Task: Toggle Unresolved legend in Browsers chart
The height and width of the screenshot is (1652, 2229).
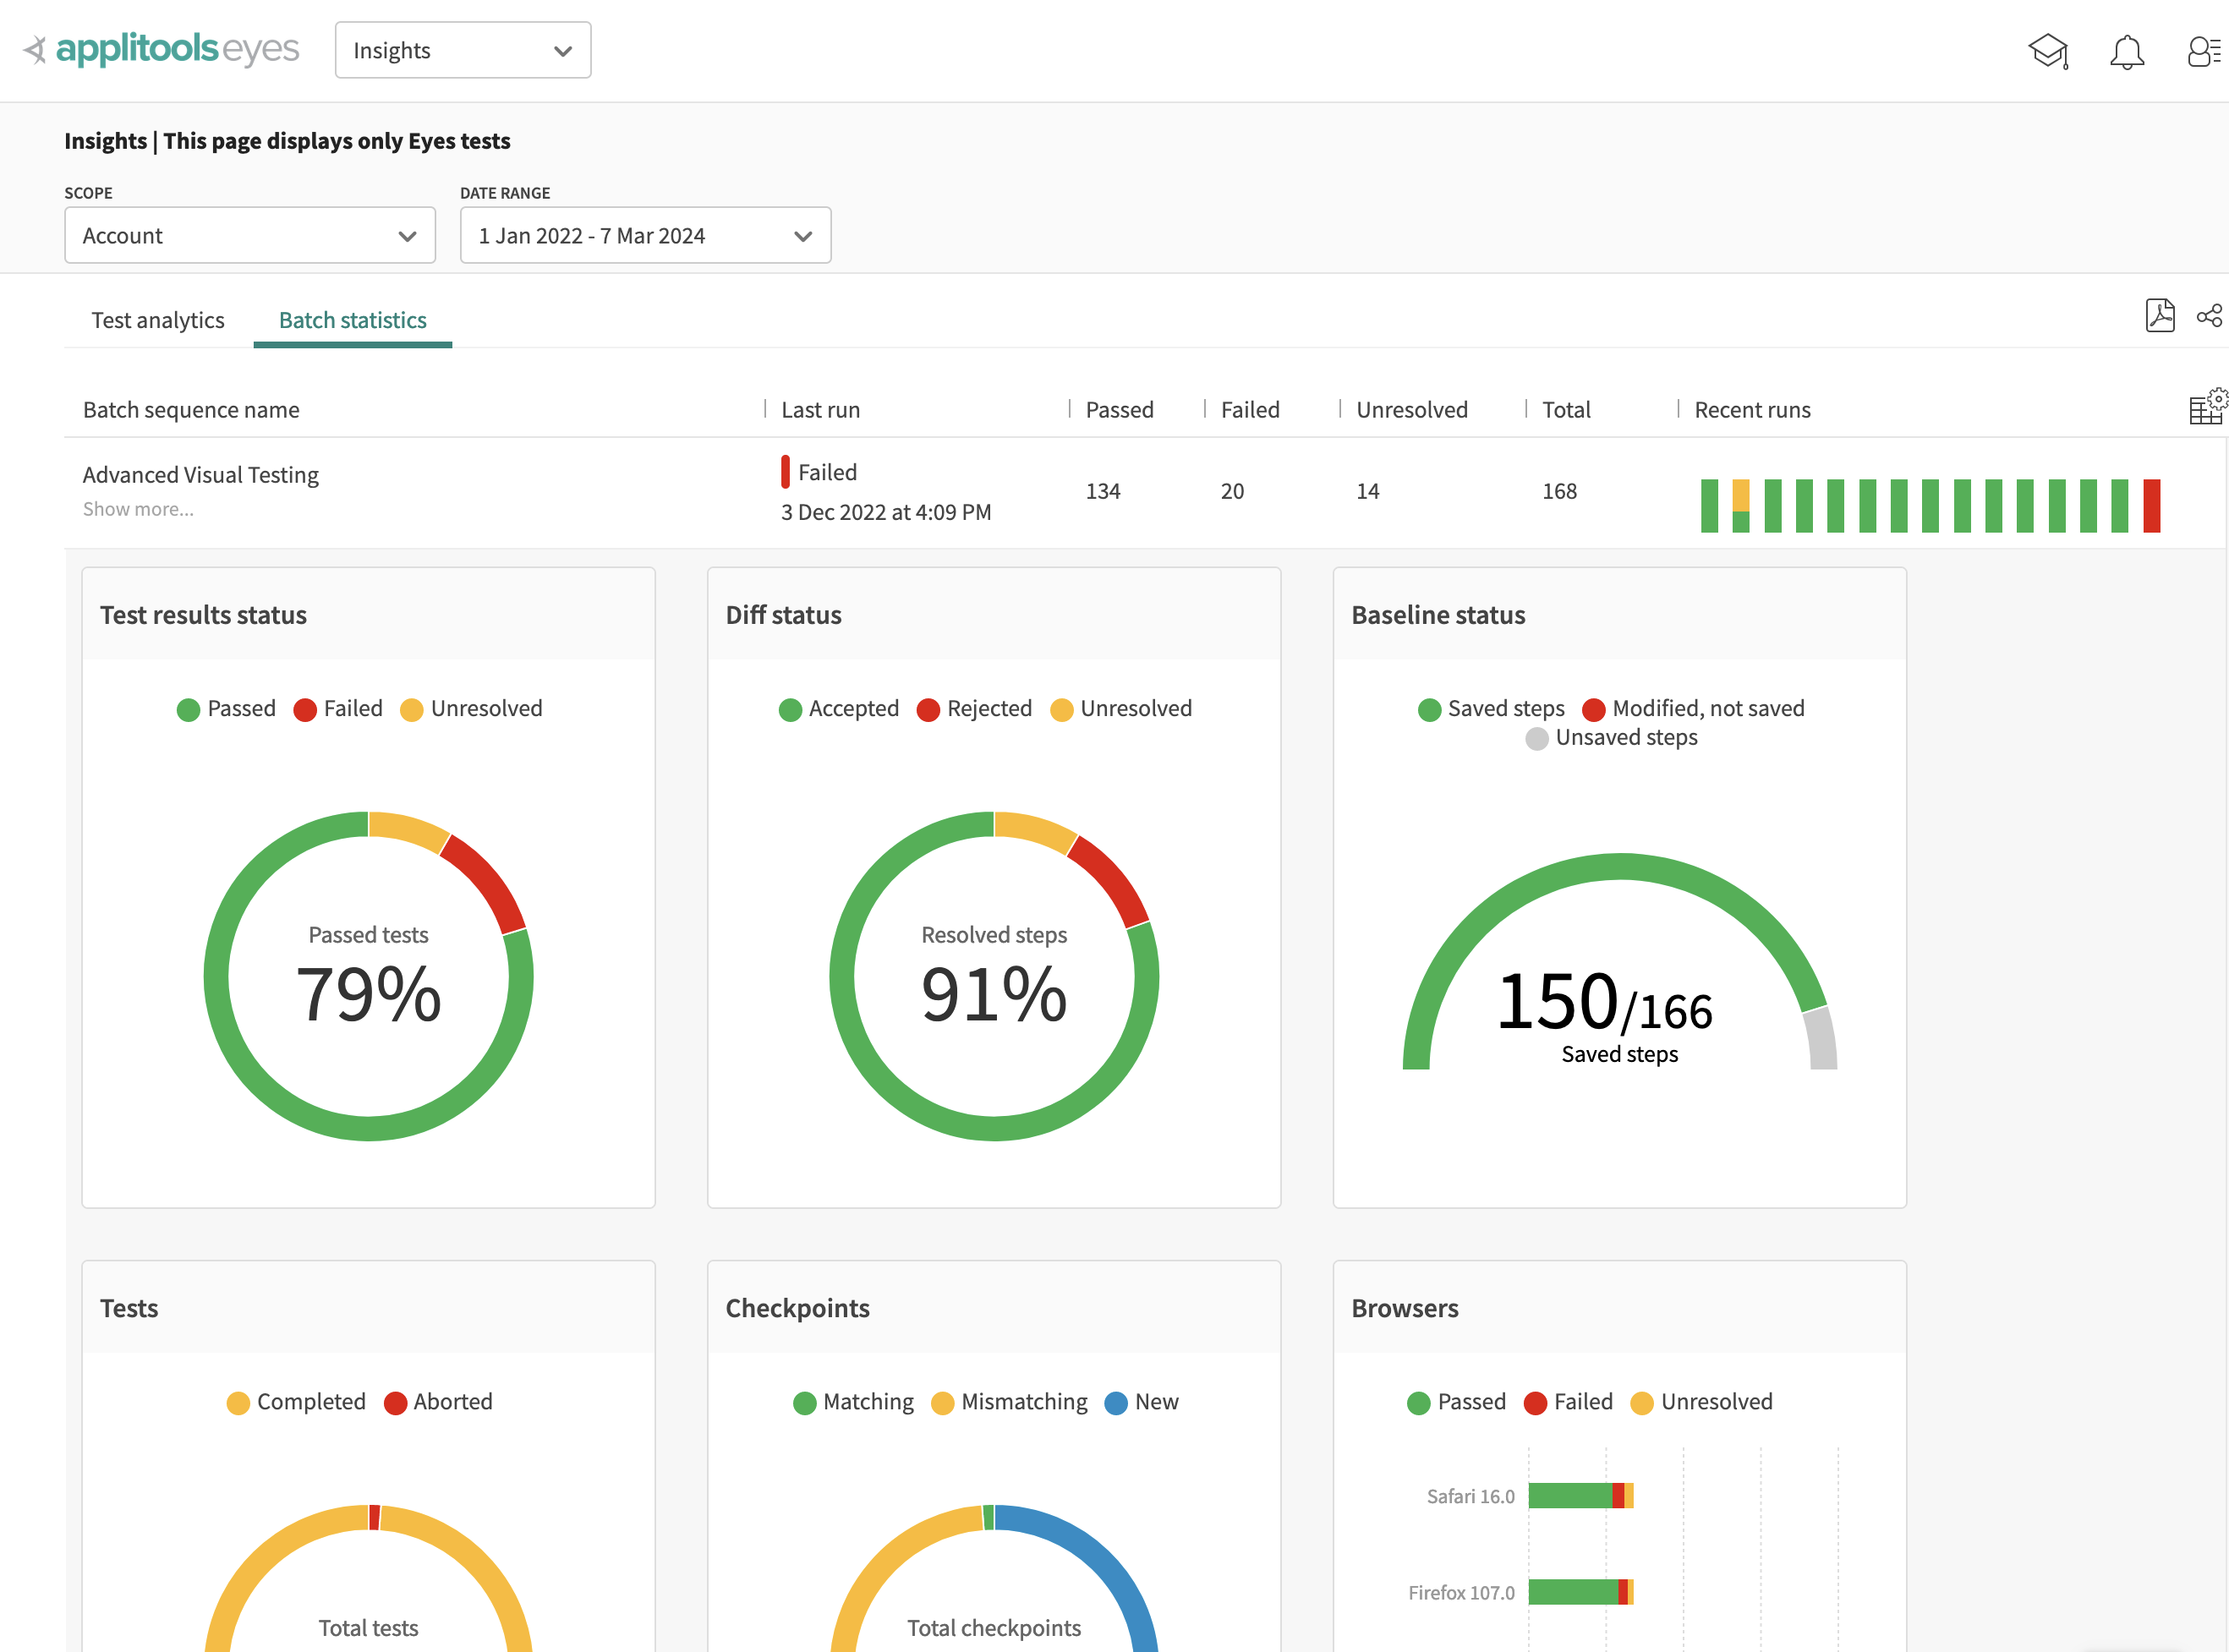Action: pyautogui.click(x=1701, y=1402)
